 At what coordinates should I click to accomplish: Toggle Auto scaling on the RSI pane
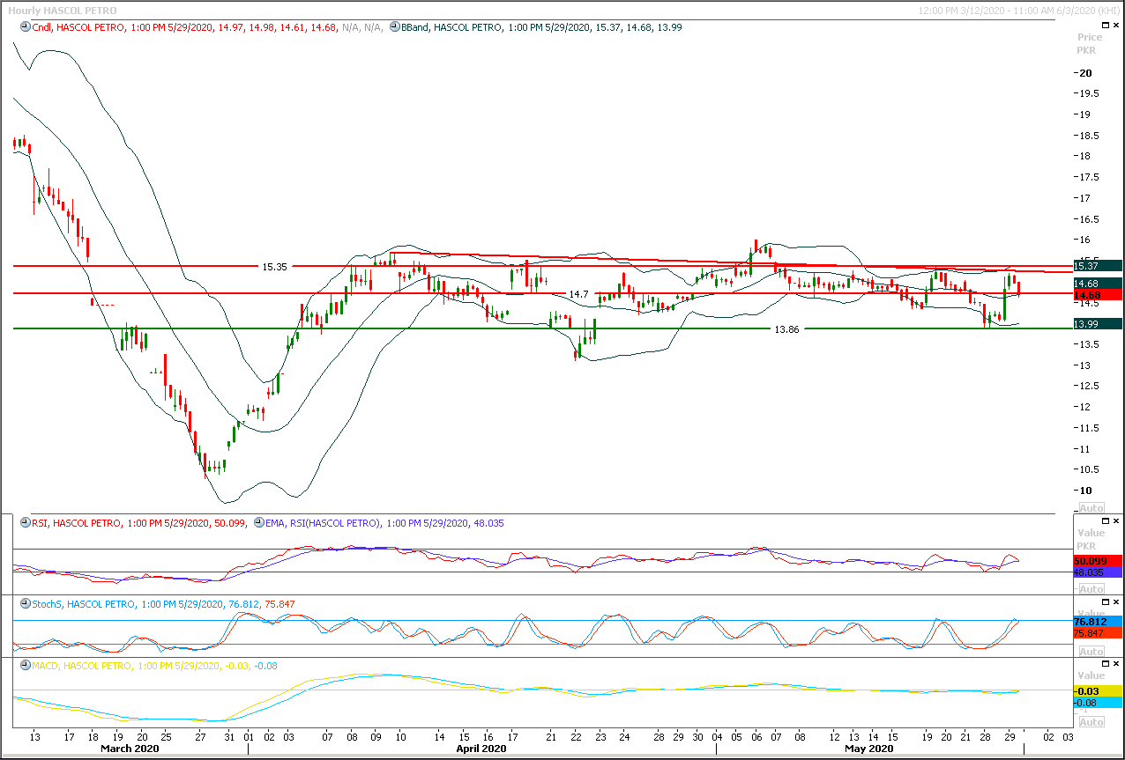click(1091, 589)
